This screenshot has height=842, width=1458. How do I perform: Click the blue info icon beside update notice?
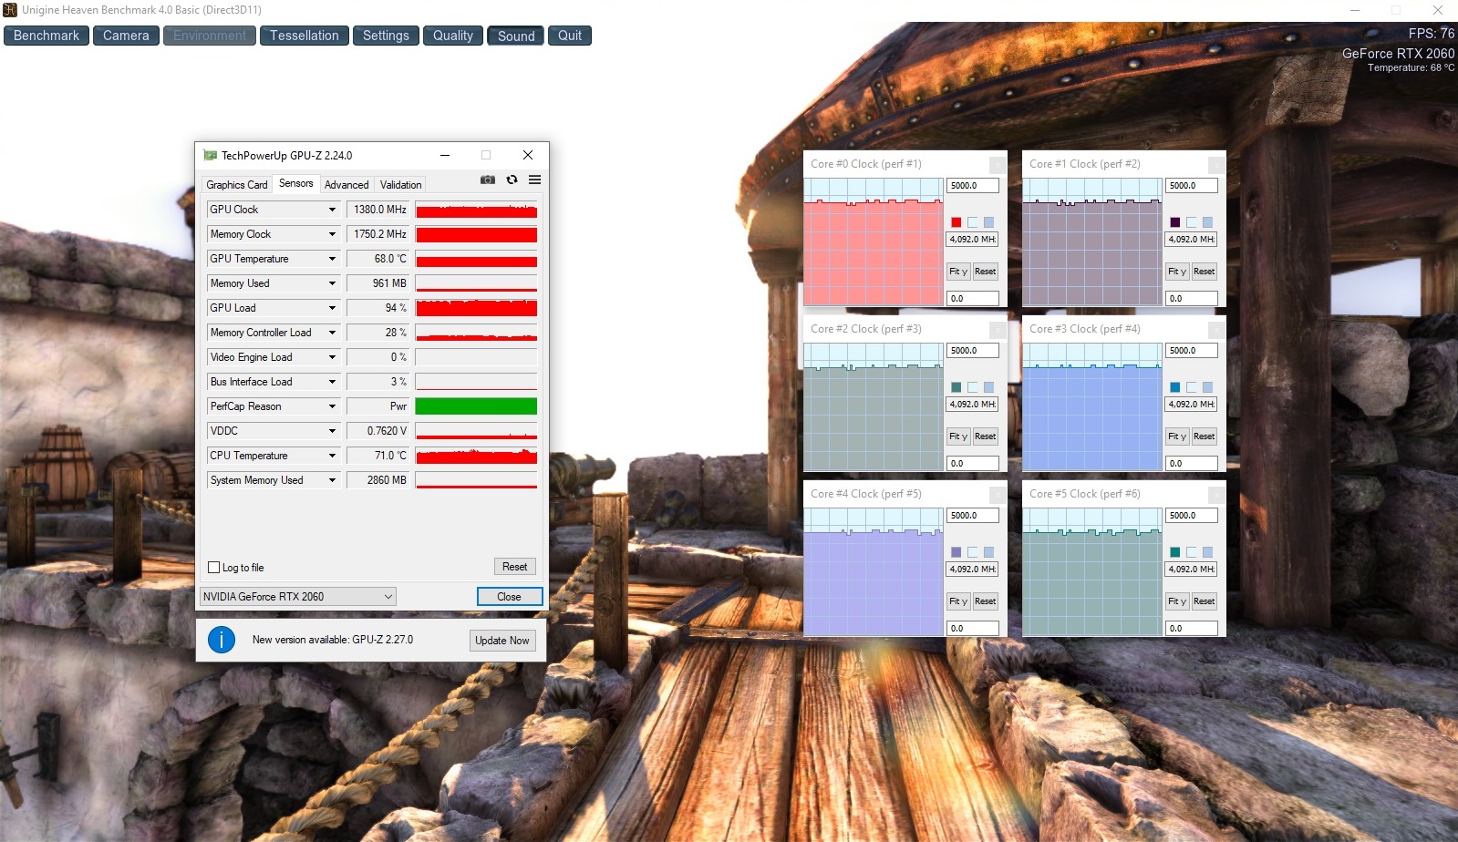[x=222, y=640]
